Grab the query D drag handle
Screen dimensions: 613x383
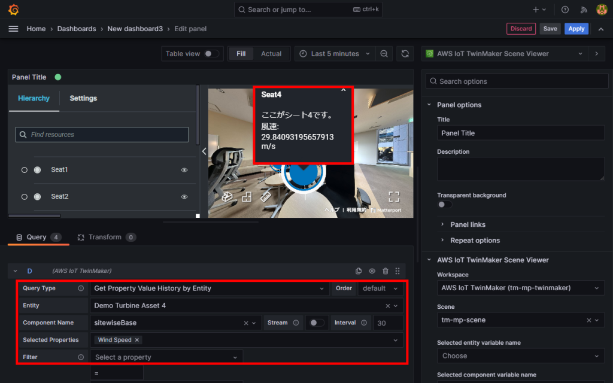pyautogui.click(x=397, y=271)
